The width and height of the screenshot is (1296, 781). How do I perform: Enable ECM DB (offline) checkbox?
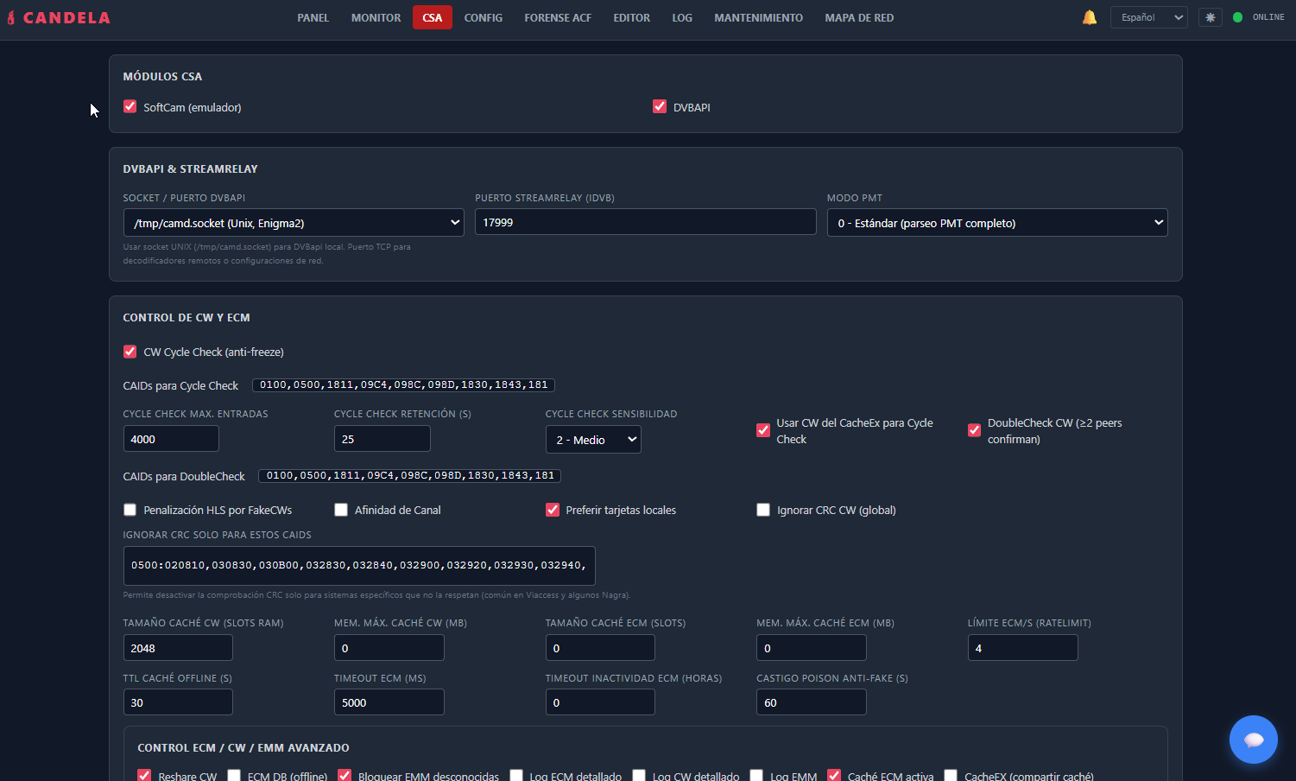(234, 776)
